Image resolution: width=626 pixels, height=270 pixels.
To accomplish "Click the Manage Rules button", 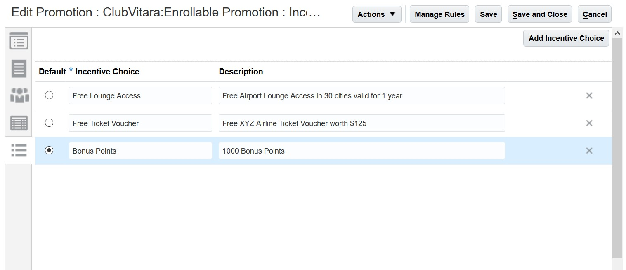I will click(439, 14).
